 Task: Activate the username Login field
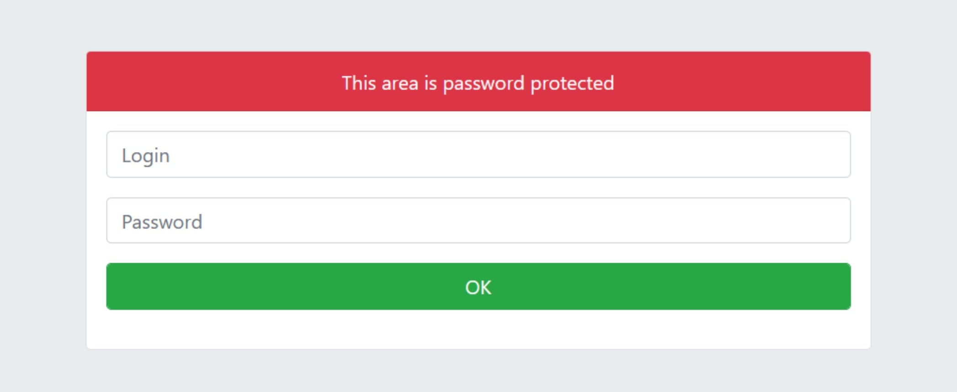(478, 154)
